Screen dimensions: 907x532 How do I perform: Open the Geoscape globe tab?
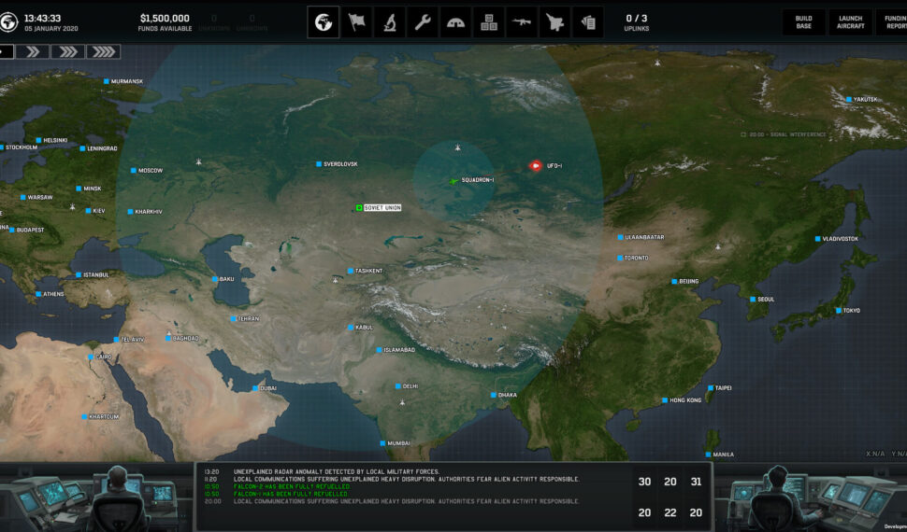(x=324, y=22)
